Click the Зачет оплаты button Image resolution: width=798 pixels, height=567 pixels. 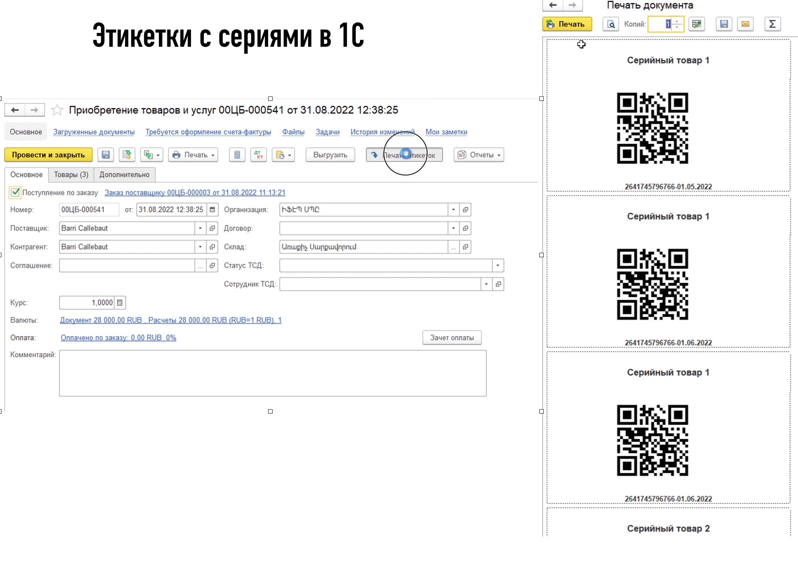click(x=452, y=338)
